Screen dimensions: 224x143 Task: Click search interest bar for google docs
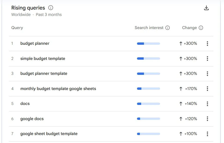[x=148, y=119]
